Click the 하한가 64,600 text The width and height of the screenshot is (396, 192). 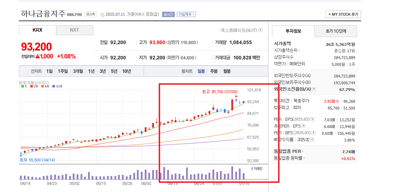(181, 58)
